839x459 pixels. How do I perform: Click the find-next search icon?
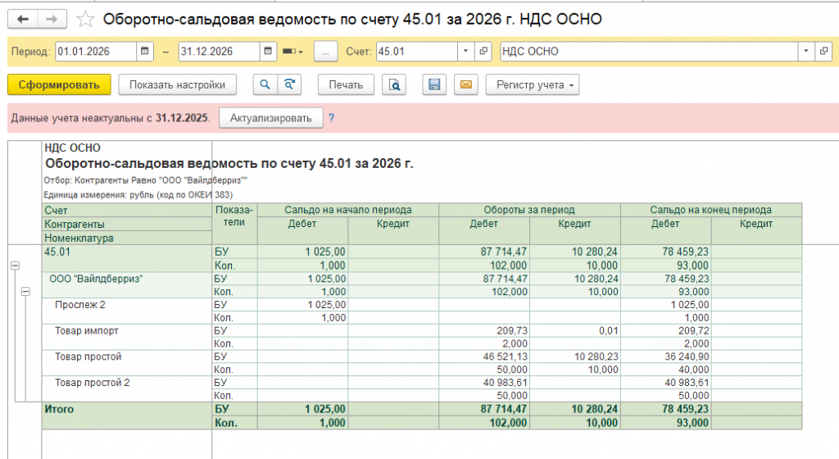pyautogui.click(x=289, y=84)
